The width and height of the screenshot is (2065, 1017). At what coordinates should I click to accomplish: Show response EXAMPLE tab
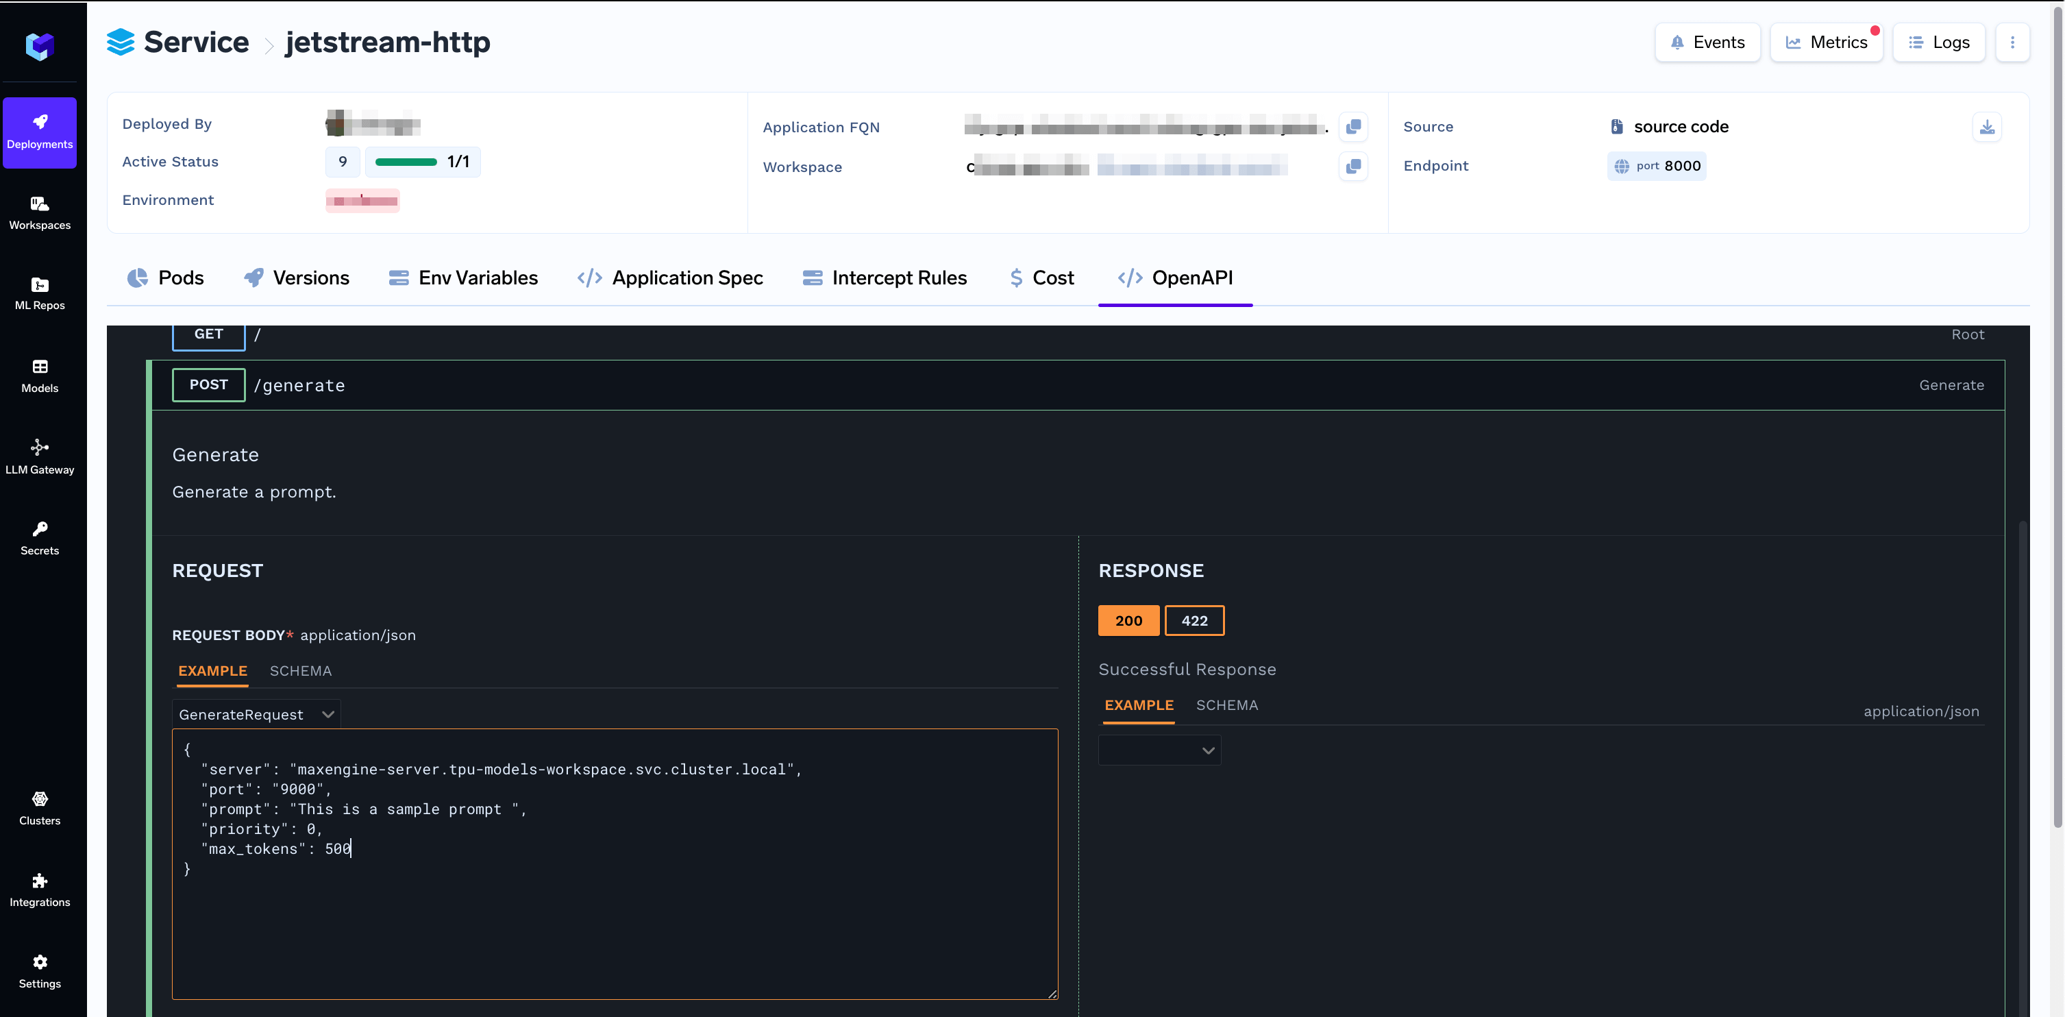pos(1138,705)
